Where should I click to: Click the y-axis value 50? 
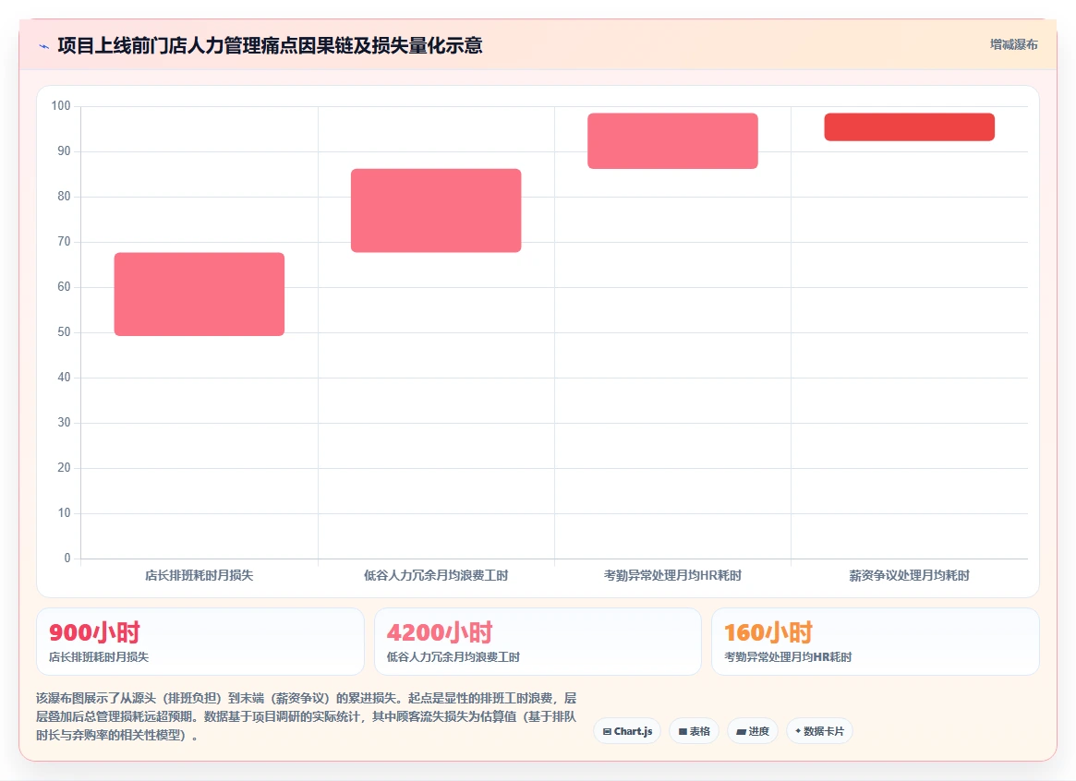click(64, 331)
